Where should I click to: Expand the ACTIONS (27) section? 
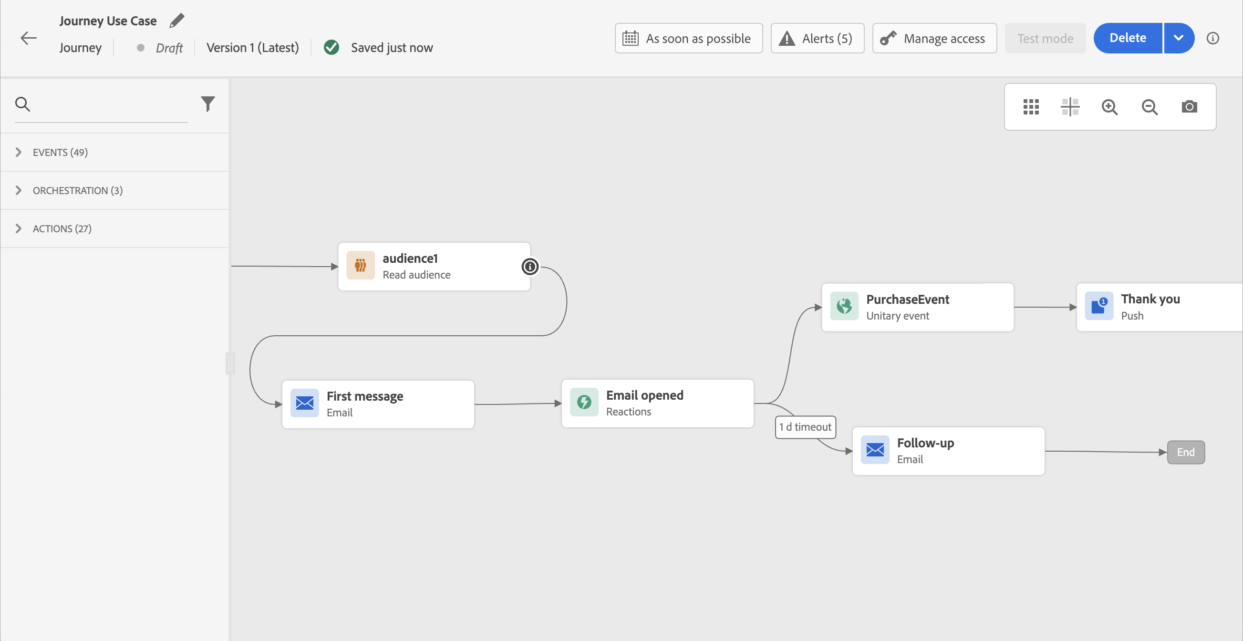point(62,228)
